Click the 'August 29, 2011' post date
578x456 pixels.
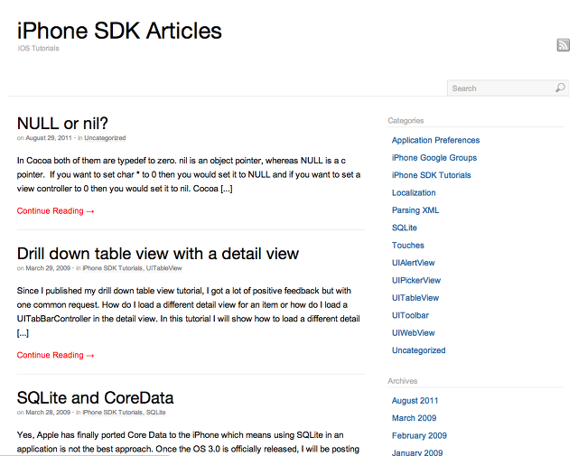[x=49, y=138]
